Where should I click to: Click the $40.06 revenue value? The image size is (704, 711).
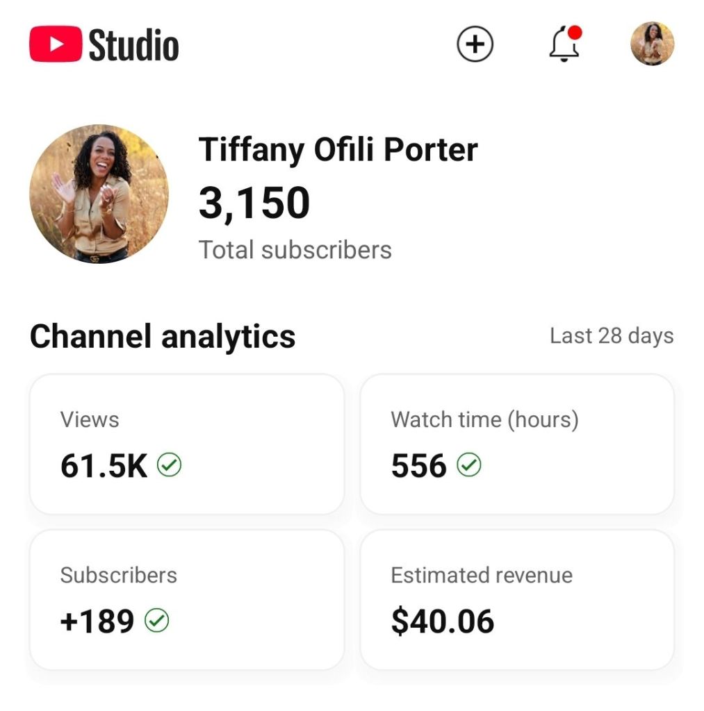point(443,621)
